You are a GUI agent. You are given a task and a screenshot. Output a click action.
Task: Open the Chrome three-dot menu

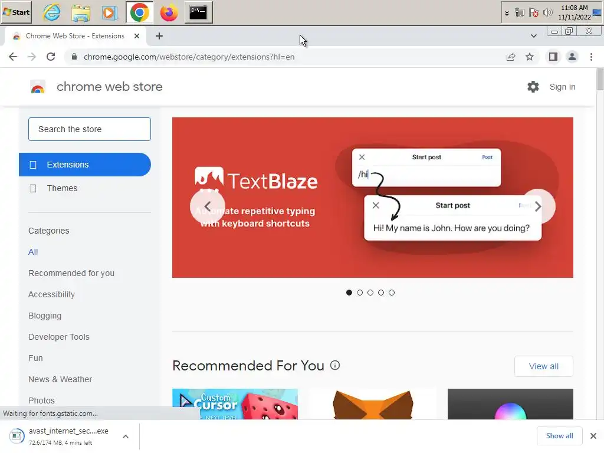click(591, 57)
